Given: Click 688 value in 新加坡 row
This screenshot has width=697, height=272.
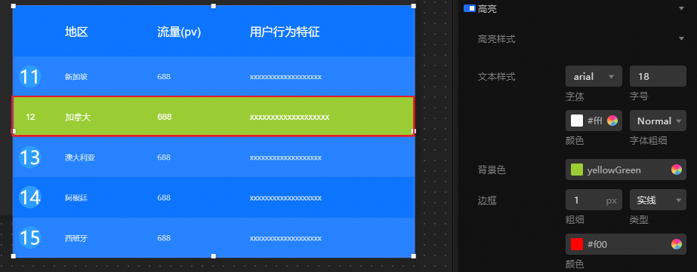Looking at the screenshot, I should coord(164,77).
